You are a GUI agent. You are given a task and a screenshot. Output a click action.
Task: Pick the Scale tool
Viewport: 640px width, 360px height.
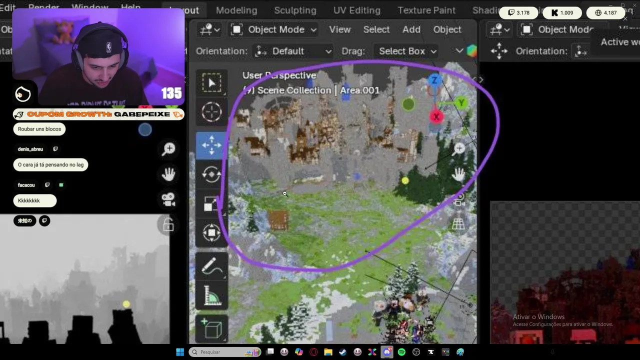pyautogui.click(x=211, y=203)
